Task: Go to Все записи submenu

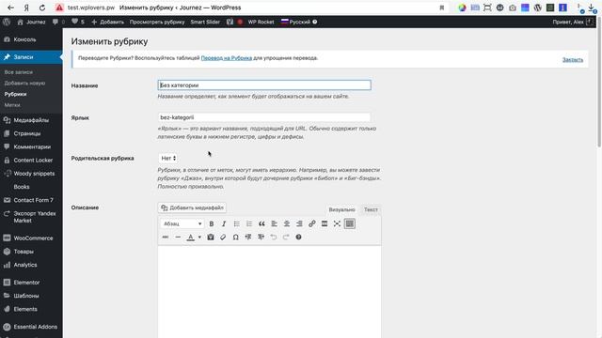Action: (x=19, y=72)
